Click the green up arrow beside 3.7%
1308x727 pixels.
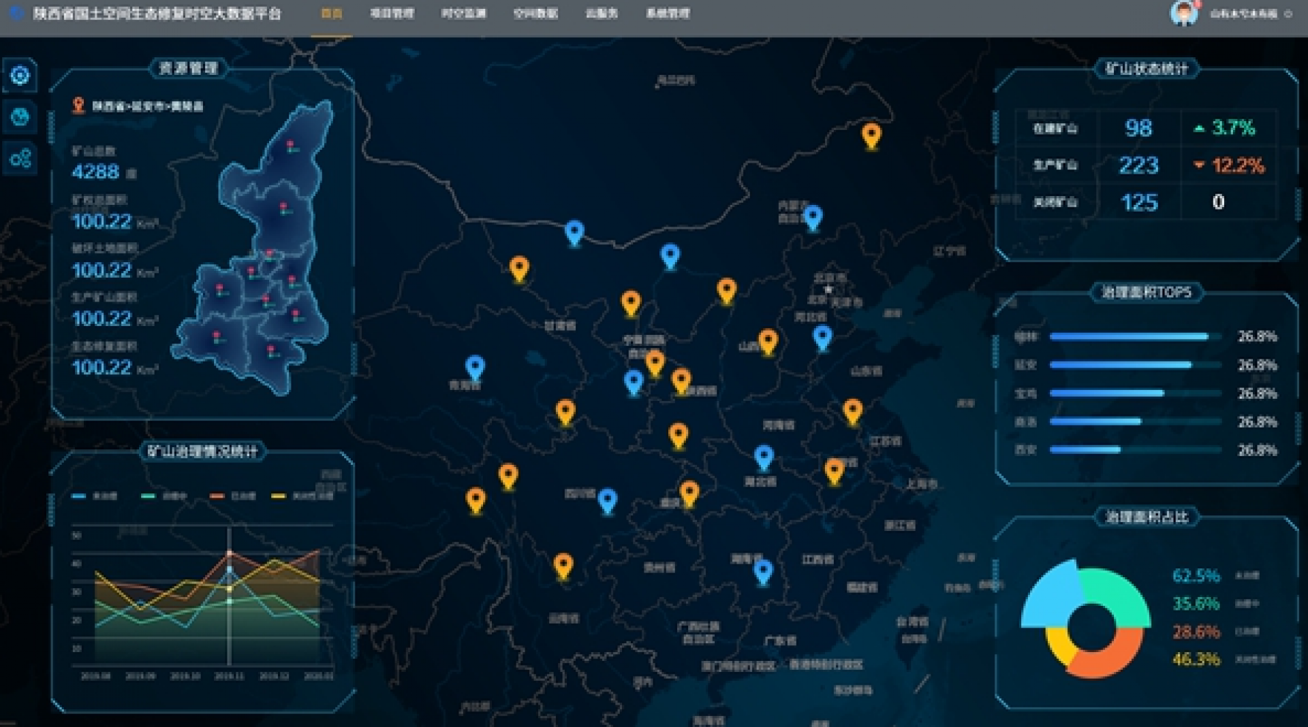1199,128
